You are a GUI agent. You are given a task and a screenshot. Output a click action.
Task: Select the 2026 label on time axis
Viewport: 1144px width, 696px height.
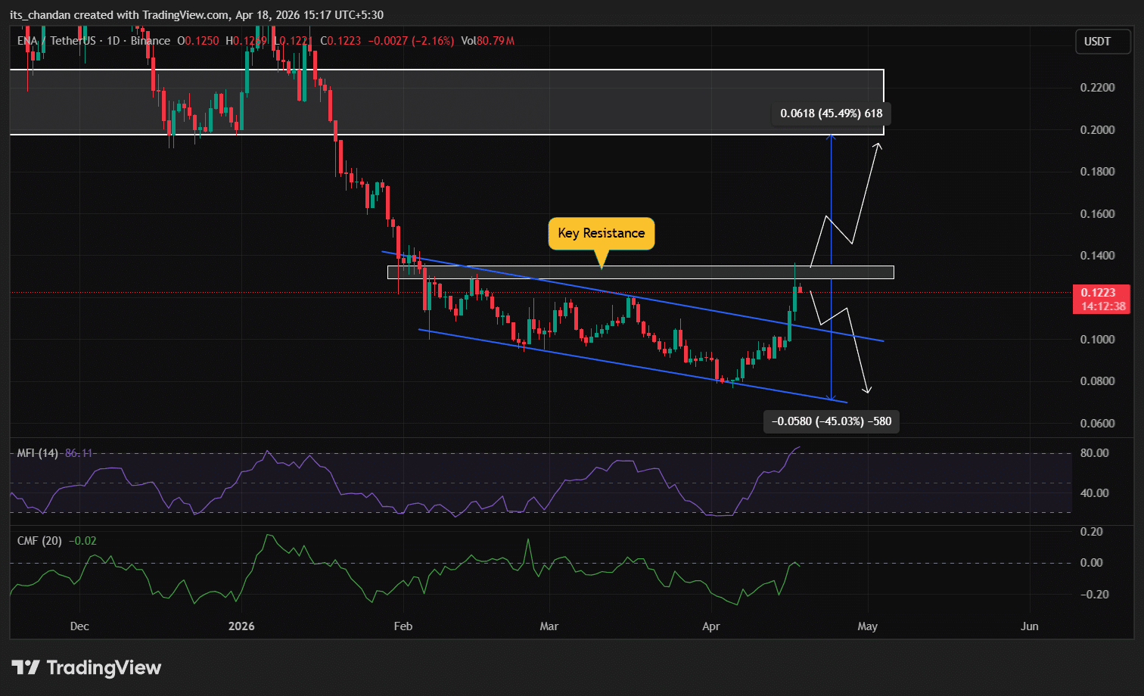pos(241,626)
